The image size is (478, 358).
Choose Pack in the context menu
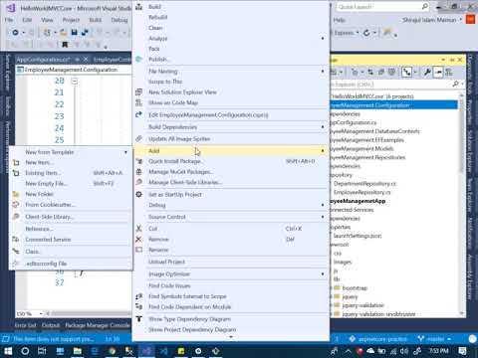[154, 49]
